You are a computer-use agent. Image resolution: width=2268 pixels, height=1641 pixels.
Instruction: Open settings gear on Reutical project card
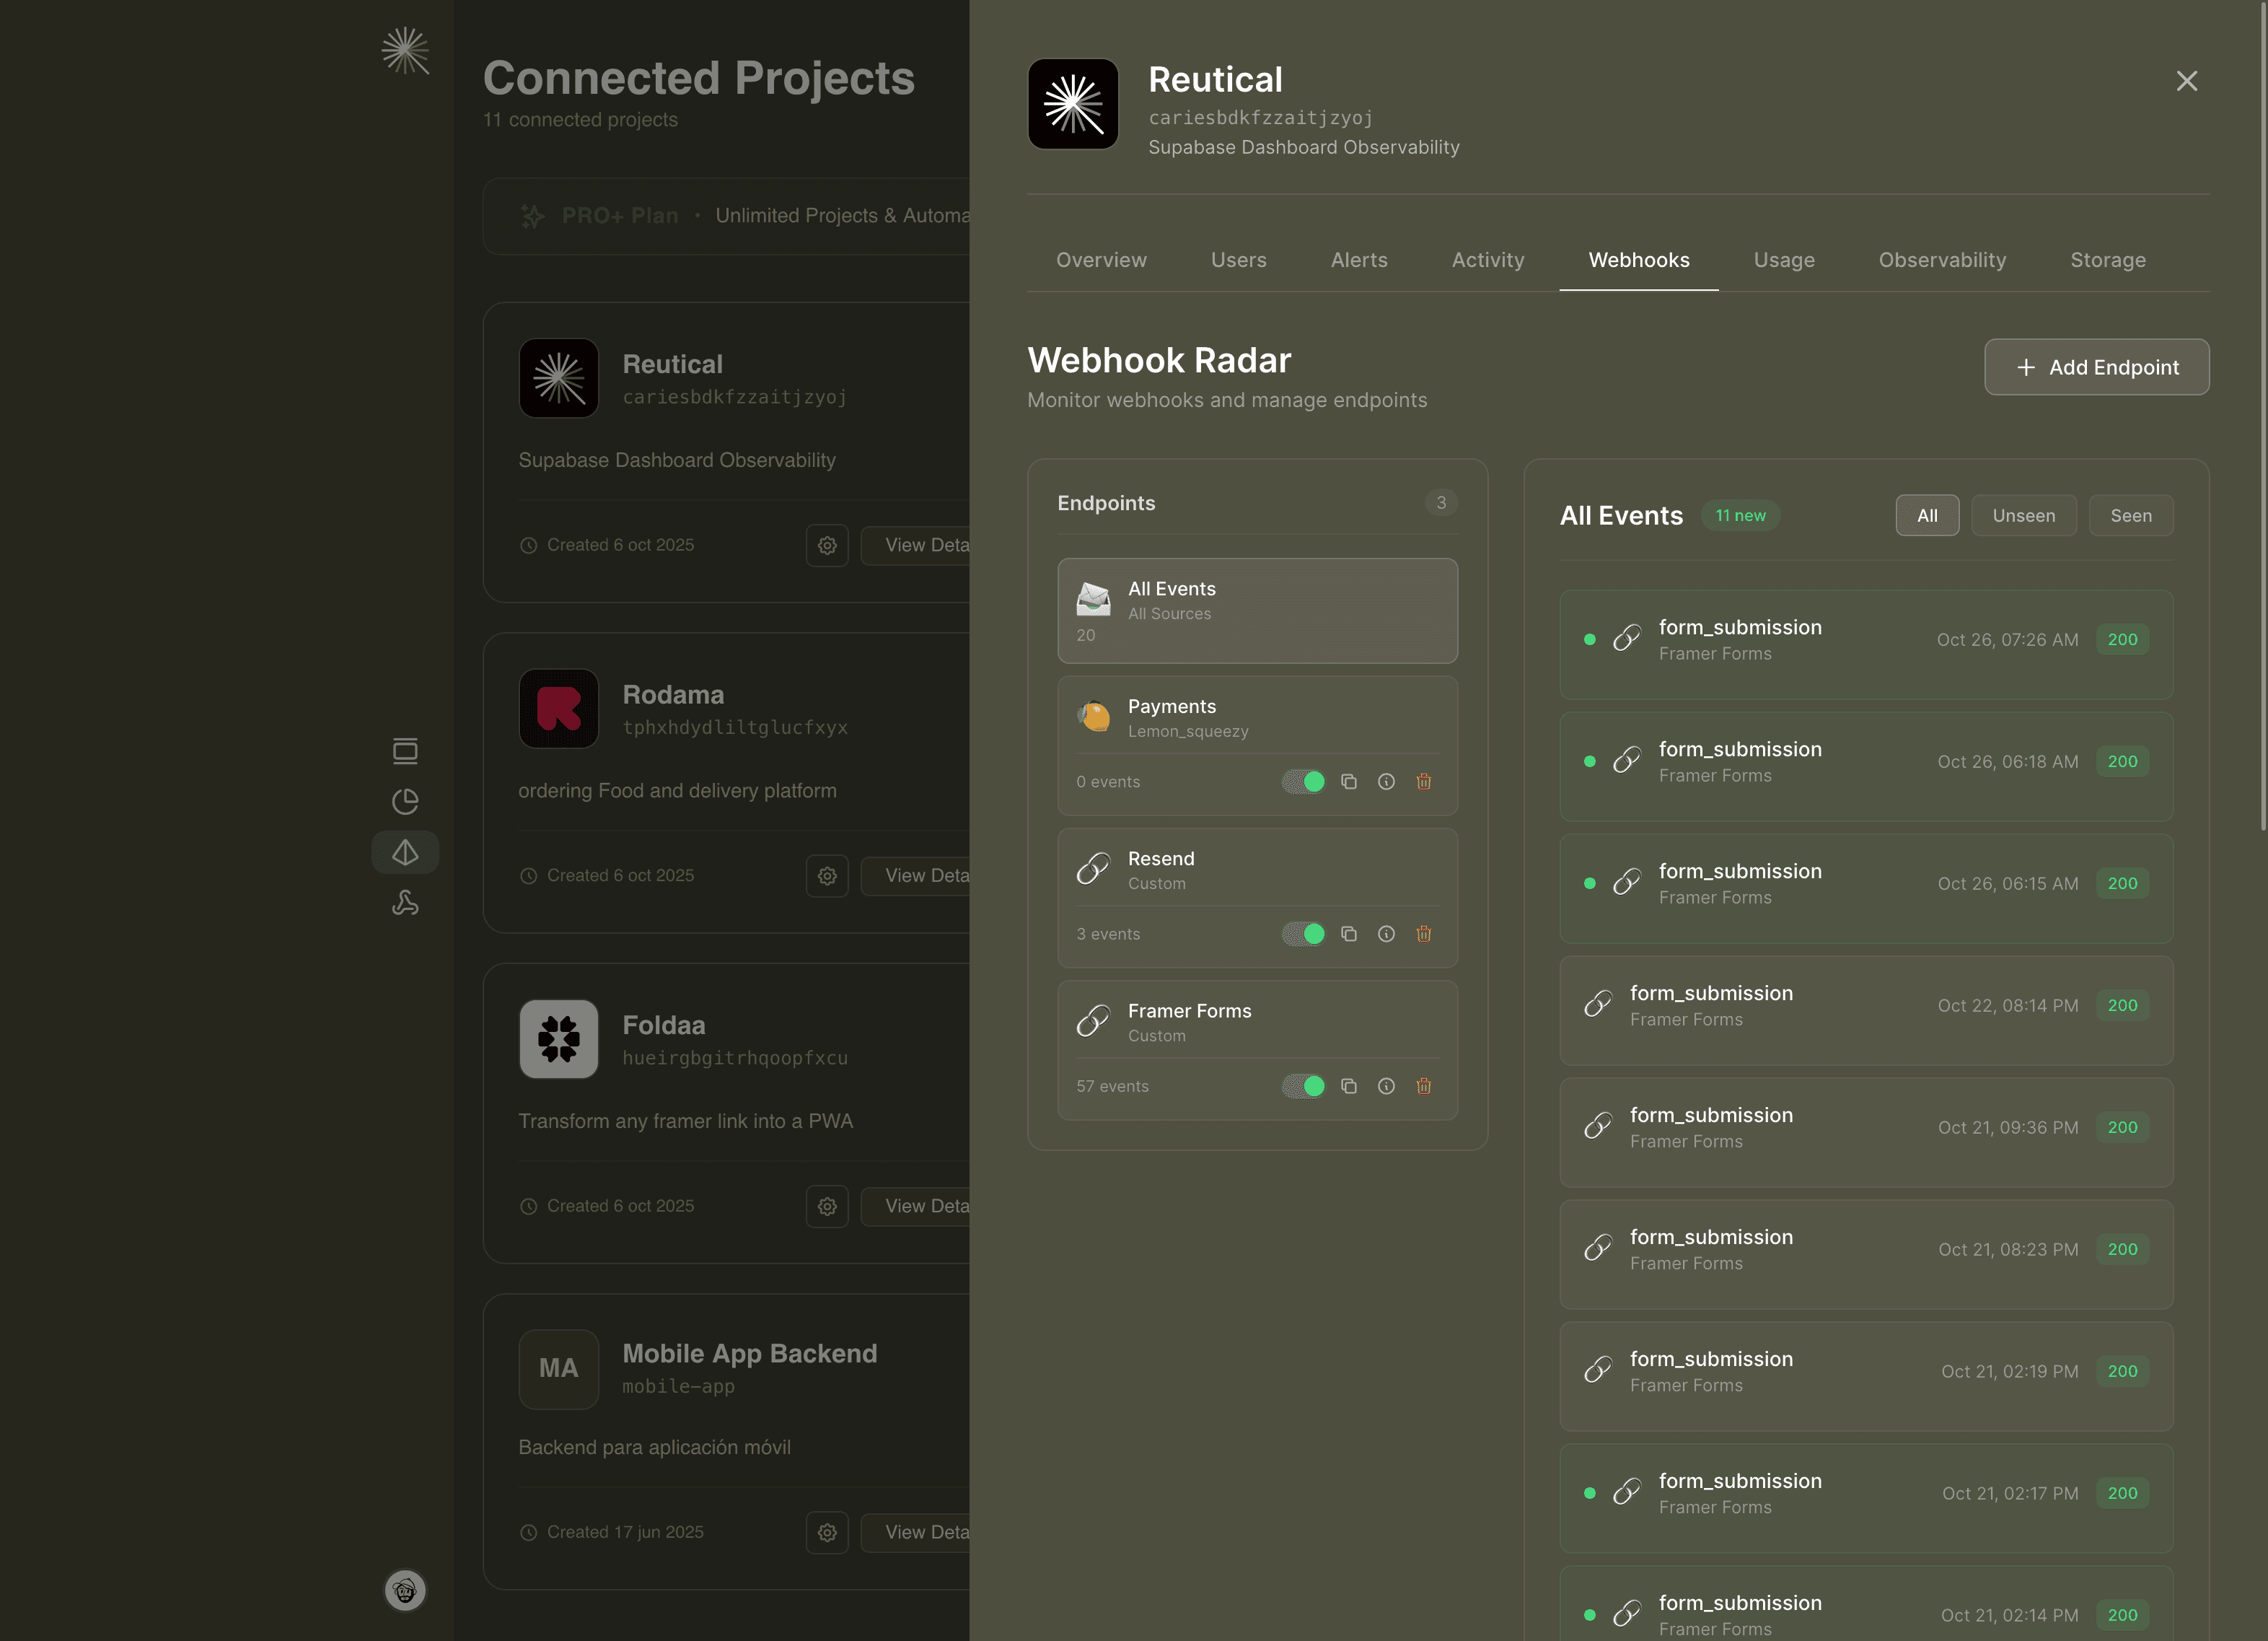pyautogui.click(x=827, y=546)
